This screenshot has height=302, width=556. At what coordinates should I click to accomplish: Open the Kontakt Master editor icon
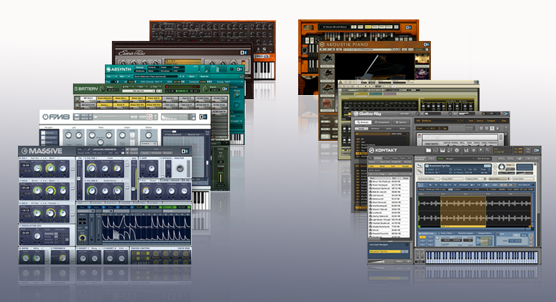pos(450,150)
